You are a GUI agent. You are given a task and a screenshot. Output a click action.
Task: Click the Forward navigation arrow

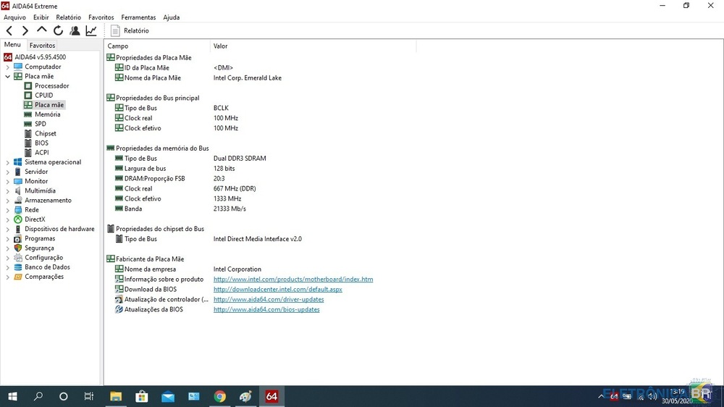pyautogui.click(x=25, y=30)
